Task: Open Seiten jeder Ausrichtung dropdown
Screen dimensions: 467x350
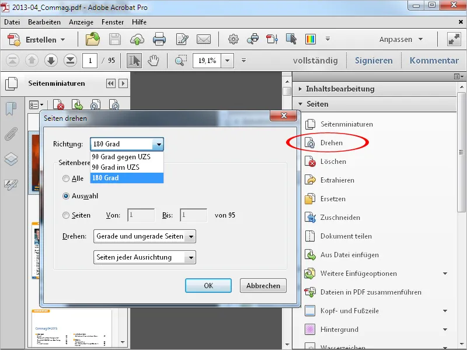Action: pos(145,257)
